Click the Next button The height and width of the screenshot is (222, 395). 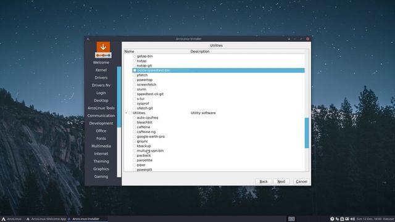click(281, 181)
